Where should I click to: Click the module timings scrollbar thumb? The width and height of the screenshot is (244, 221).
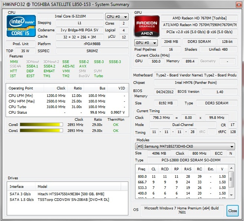coord(231,179)
